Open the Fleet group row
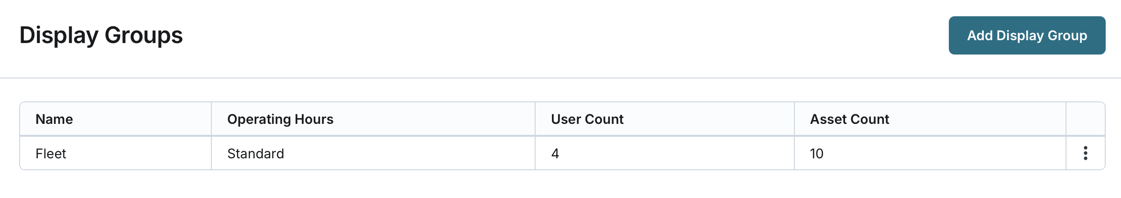 [51, 154]
